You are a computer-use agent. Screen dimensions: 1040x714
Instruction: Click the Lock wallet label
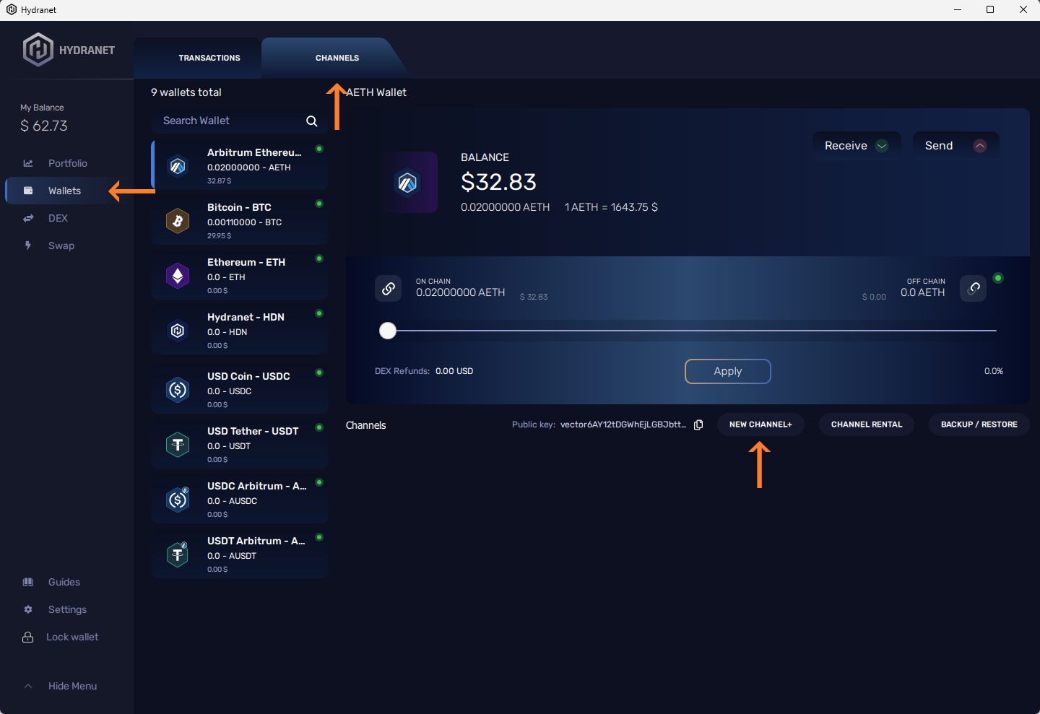point(72,637)
